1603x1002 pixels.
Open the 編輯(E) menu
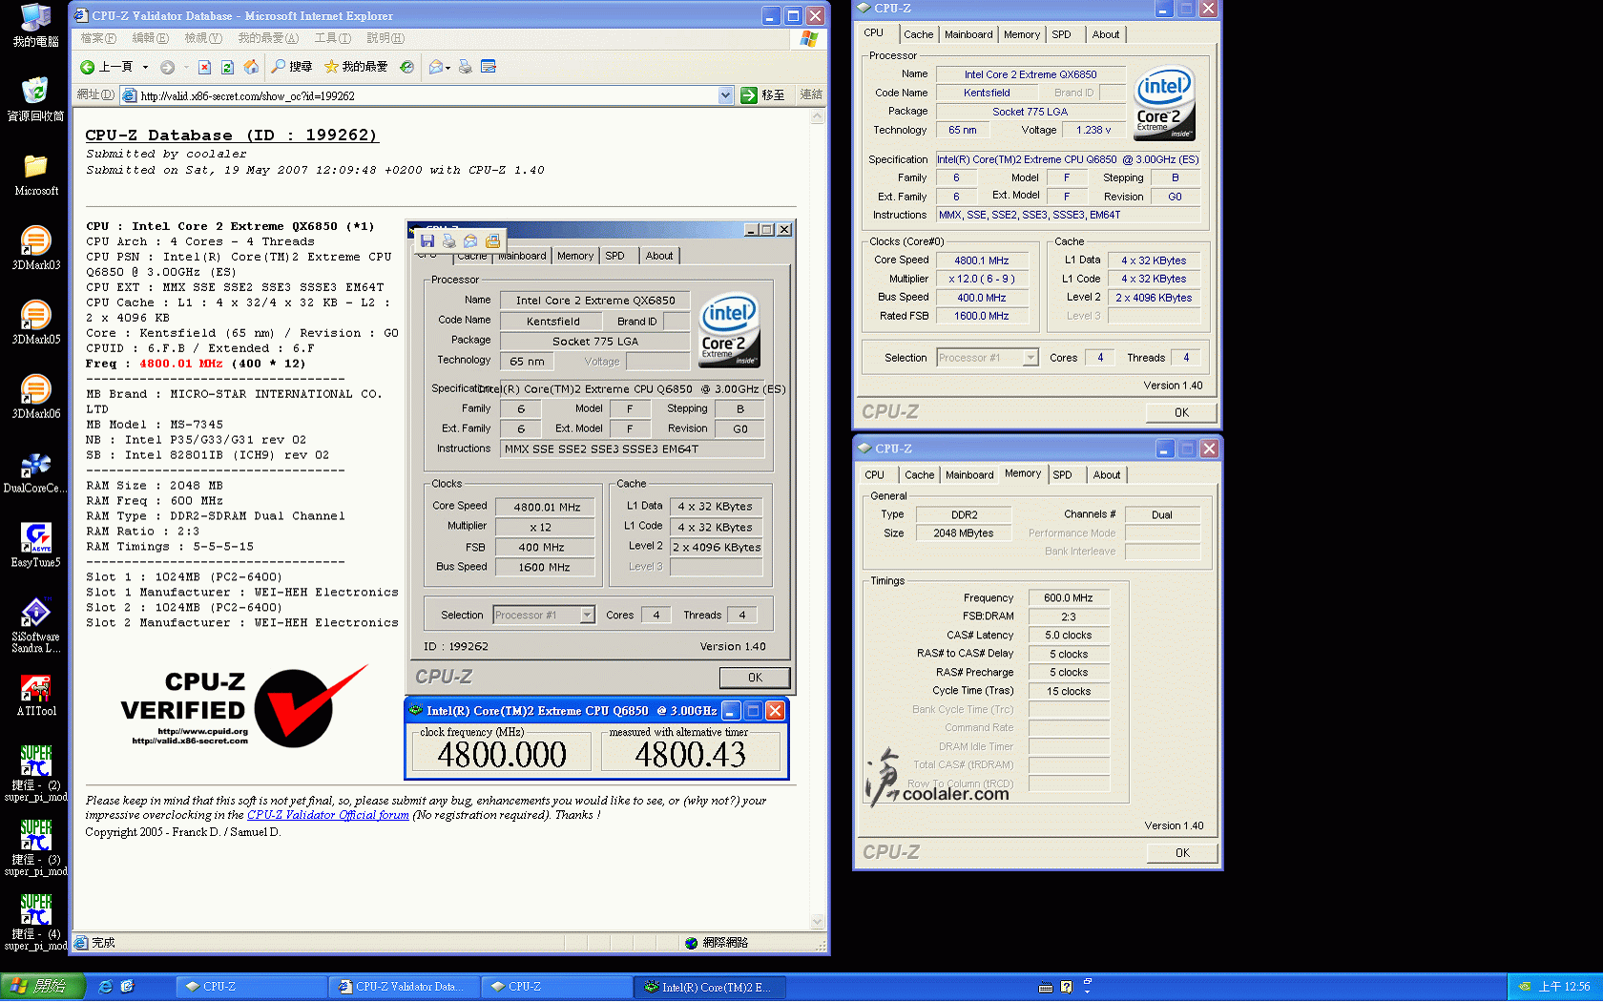click(x=150, y=38)
